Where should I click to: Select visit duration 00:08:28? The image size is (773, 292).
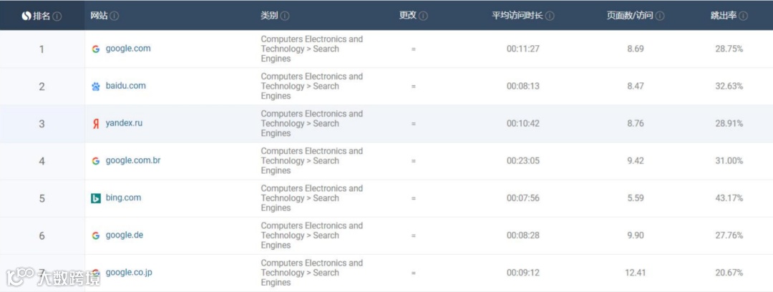tap(522, 235)
